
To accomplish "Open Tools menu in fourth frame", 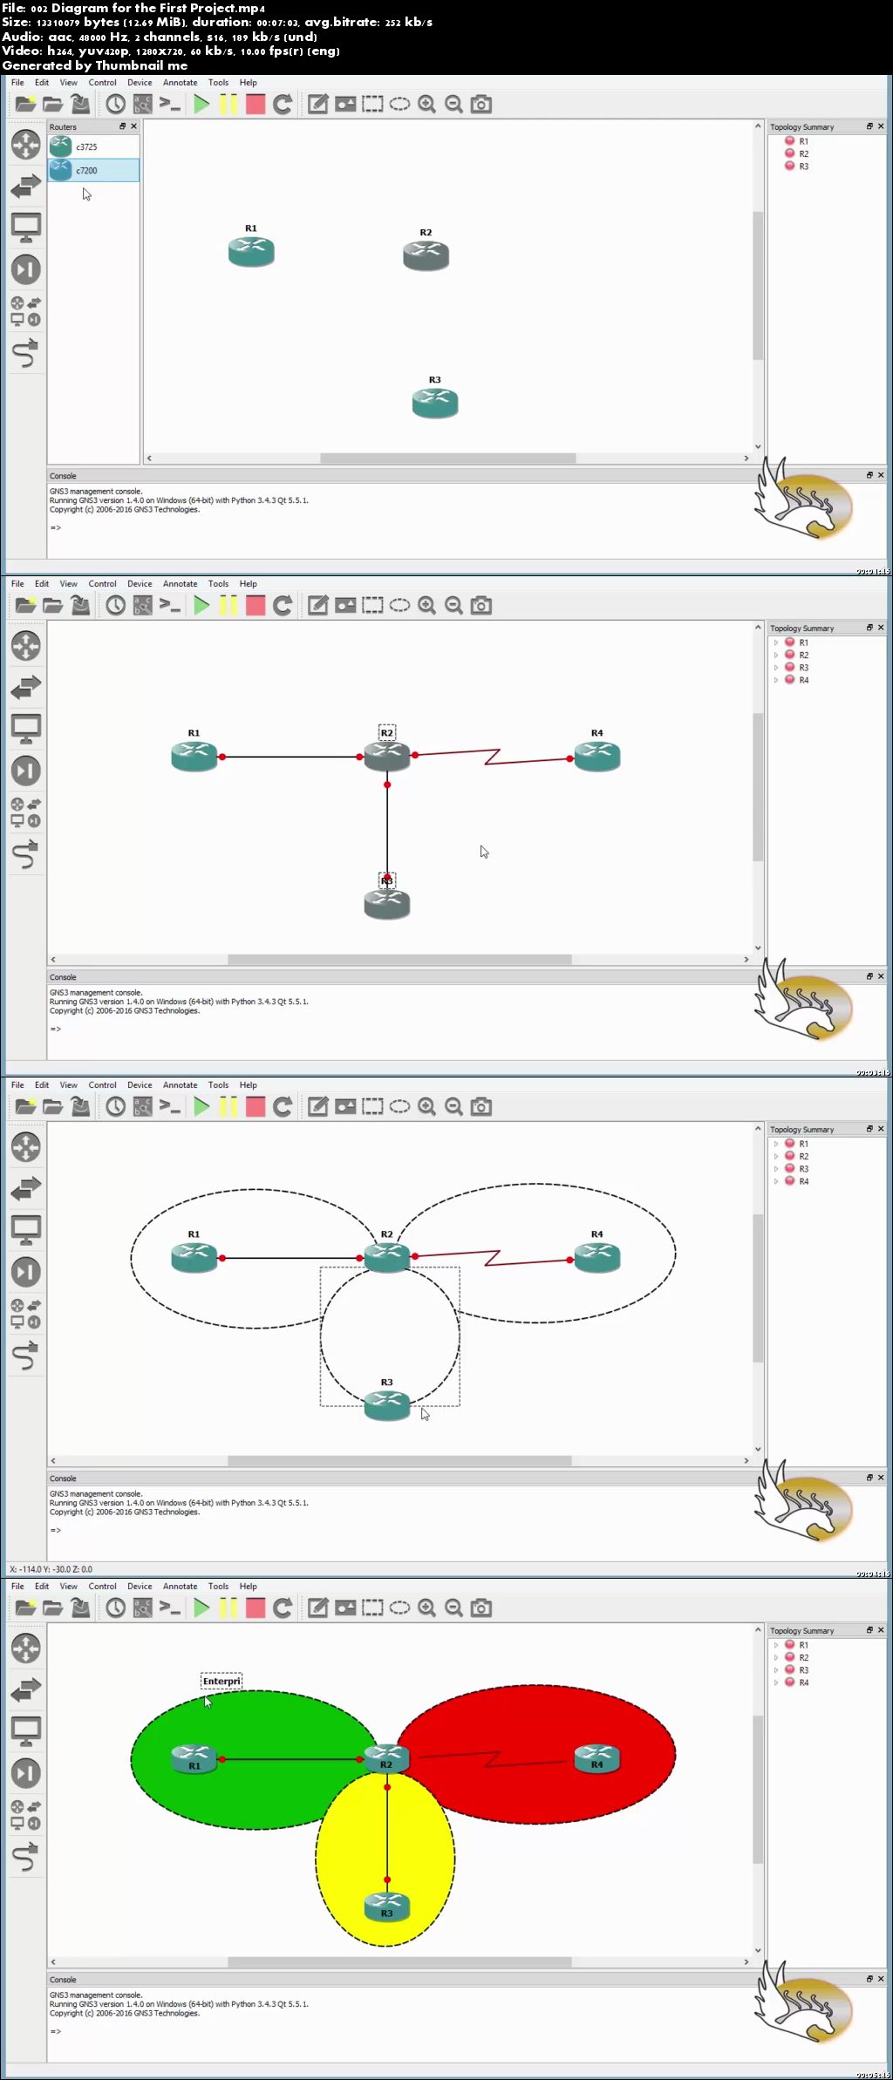I will pos(219,1587).
